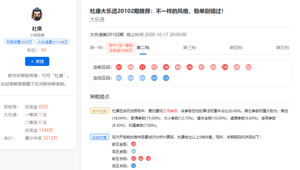Switch to the 第一档 tab
The image size is (300, 170).
point(96,48)
